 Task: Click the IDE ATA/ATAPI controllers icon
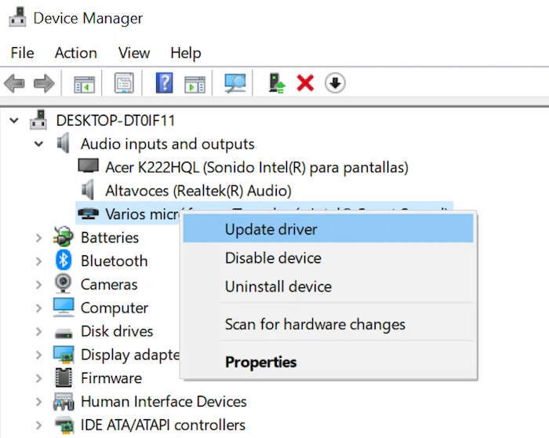click(x=64, y=425)
